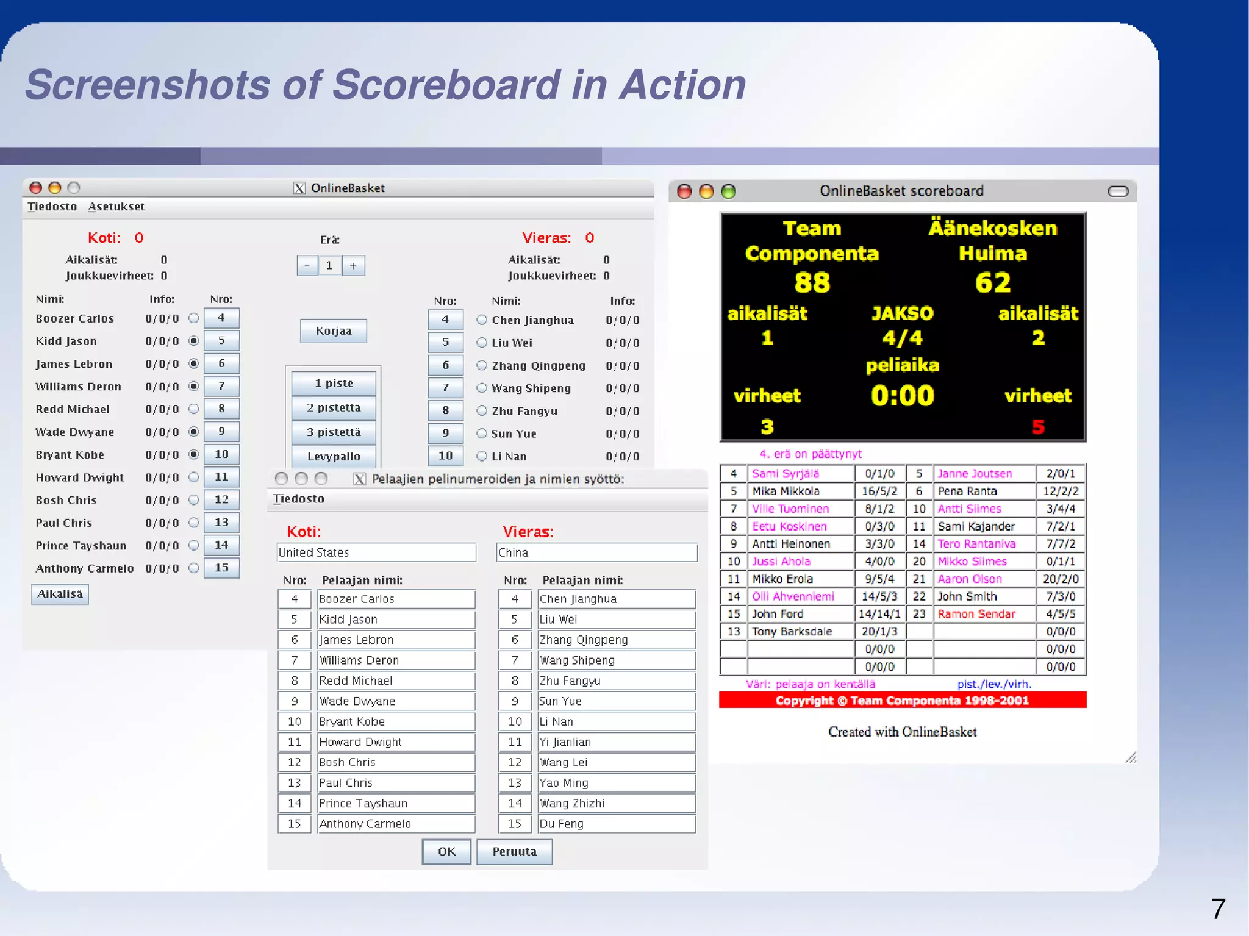Click the pill-shaped toolbar button in scoreboard window
1249x936 pixels.
[x=1118, y=191]
